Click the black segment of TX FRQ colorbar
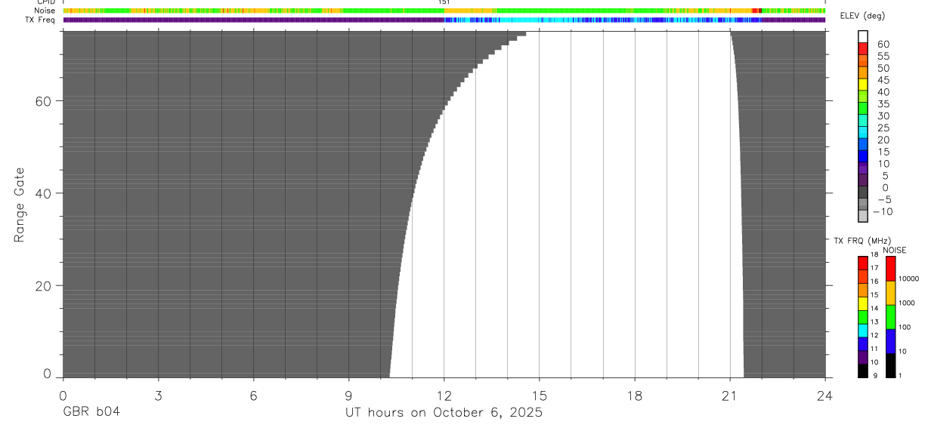Image resolution: width=928 pixels, height=428 pixels. [863, 371]
